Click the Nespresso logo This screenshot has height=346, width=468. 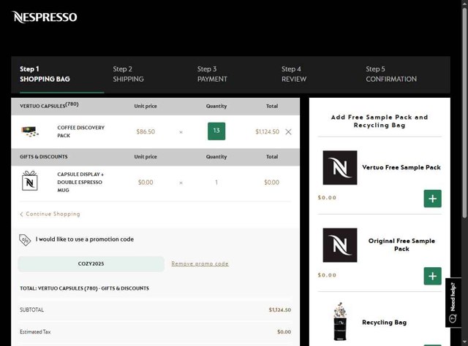point(45,17)
